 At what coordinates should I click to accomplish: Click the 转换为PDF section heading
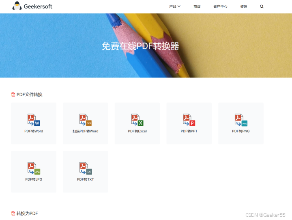click(x=27, y=213)
